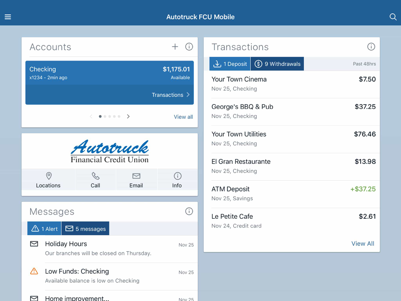The height and width of the screenshot is (301, 401).
Task: Go to previous account with left chevron
Action: click(91, 116)
